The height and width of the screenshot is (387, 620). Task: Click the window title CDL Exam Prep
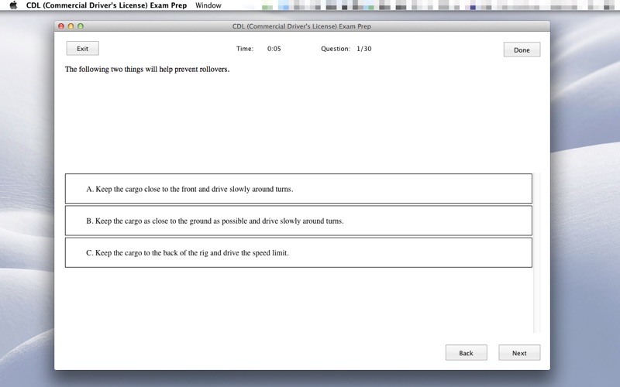click(301, 26)
